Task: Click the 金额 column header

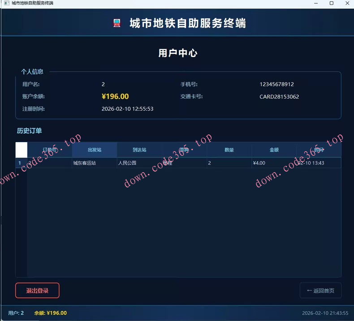Action: 274,150
